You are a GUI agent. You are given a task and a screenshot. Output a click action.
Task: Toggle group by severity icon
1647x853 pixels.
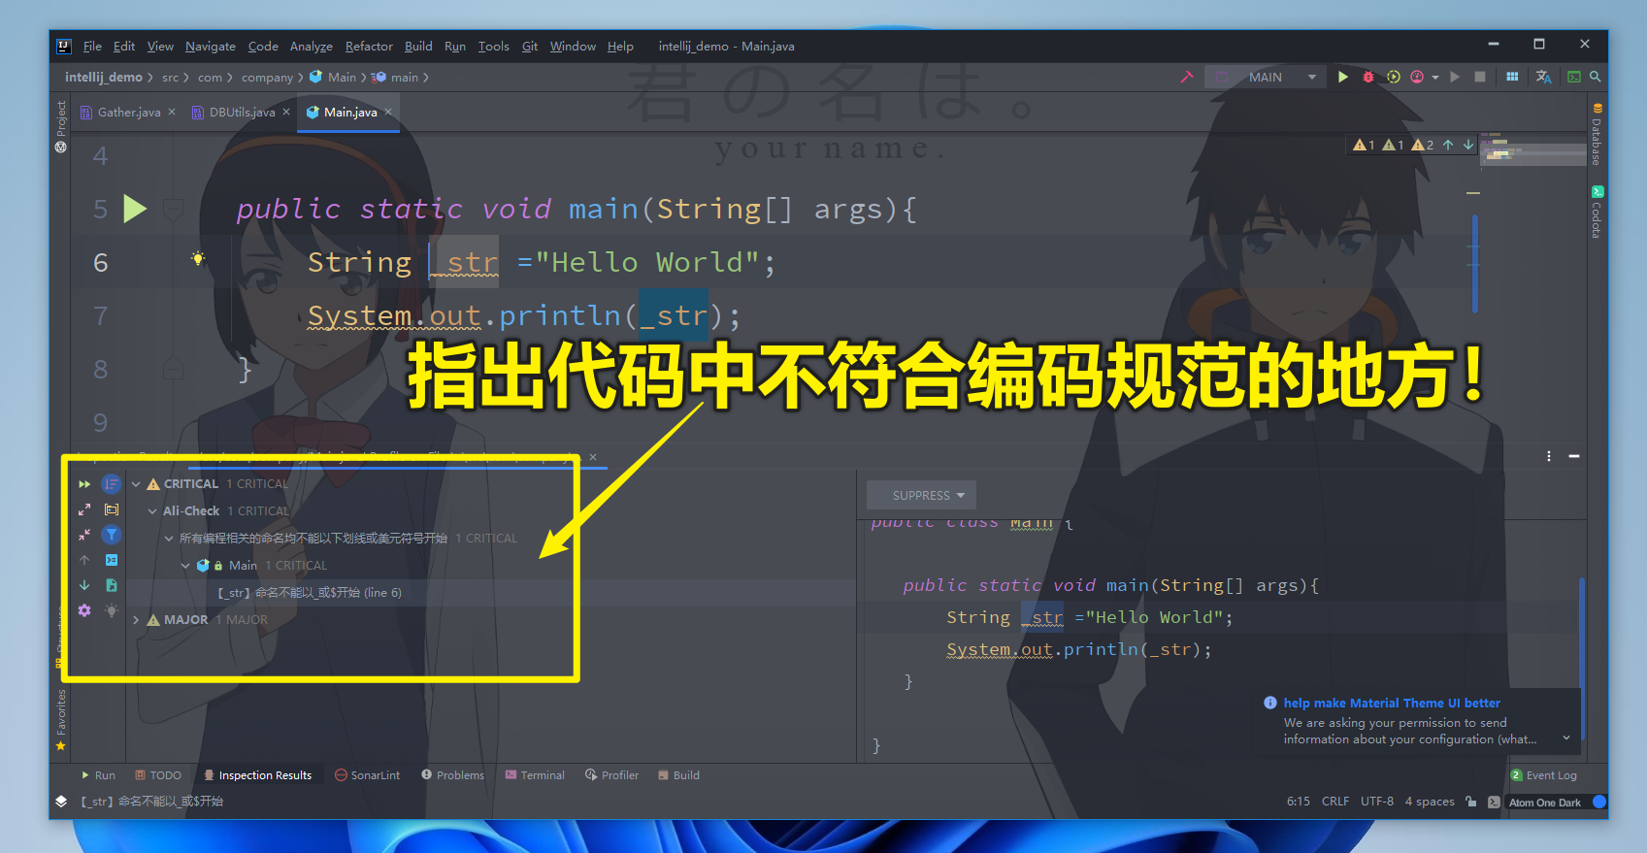pyautogui.click(x=112, y=483)
